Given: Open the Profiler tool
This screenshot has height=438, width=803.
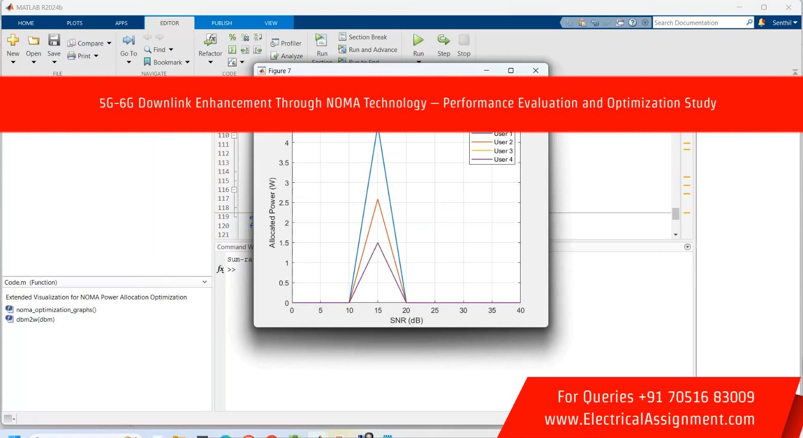Looking at the screenshot, I should coord(286,43).
